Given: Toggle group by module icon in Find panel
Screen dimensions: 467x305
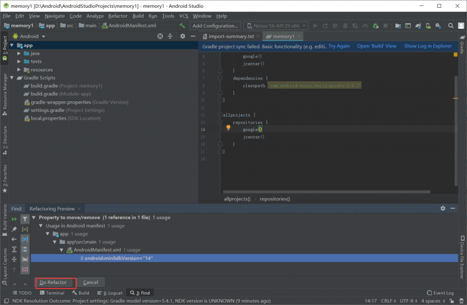Looking at the screenshot, I should coord(25,239).
